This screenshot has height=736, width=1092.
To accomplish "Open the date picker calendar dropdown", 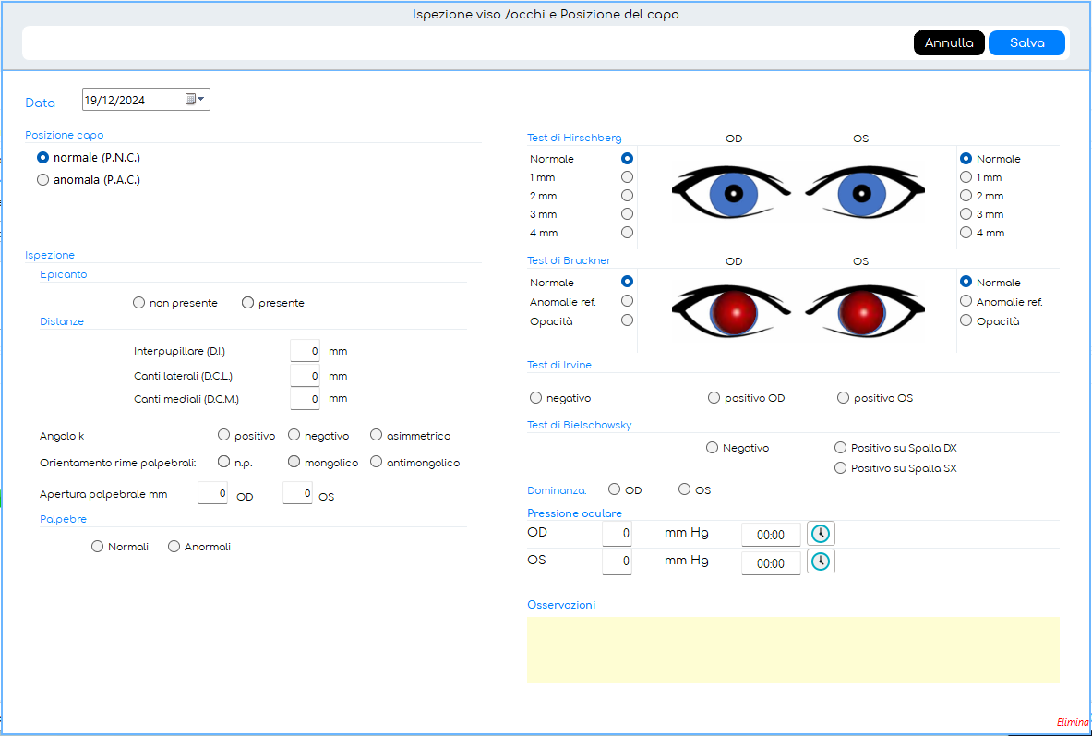I will tap(195, 100).
